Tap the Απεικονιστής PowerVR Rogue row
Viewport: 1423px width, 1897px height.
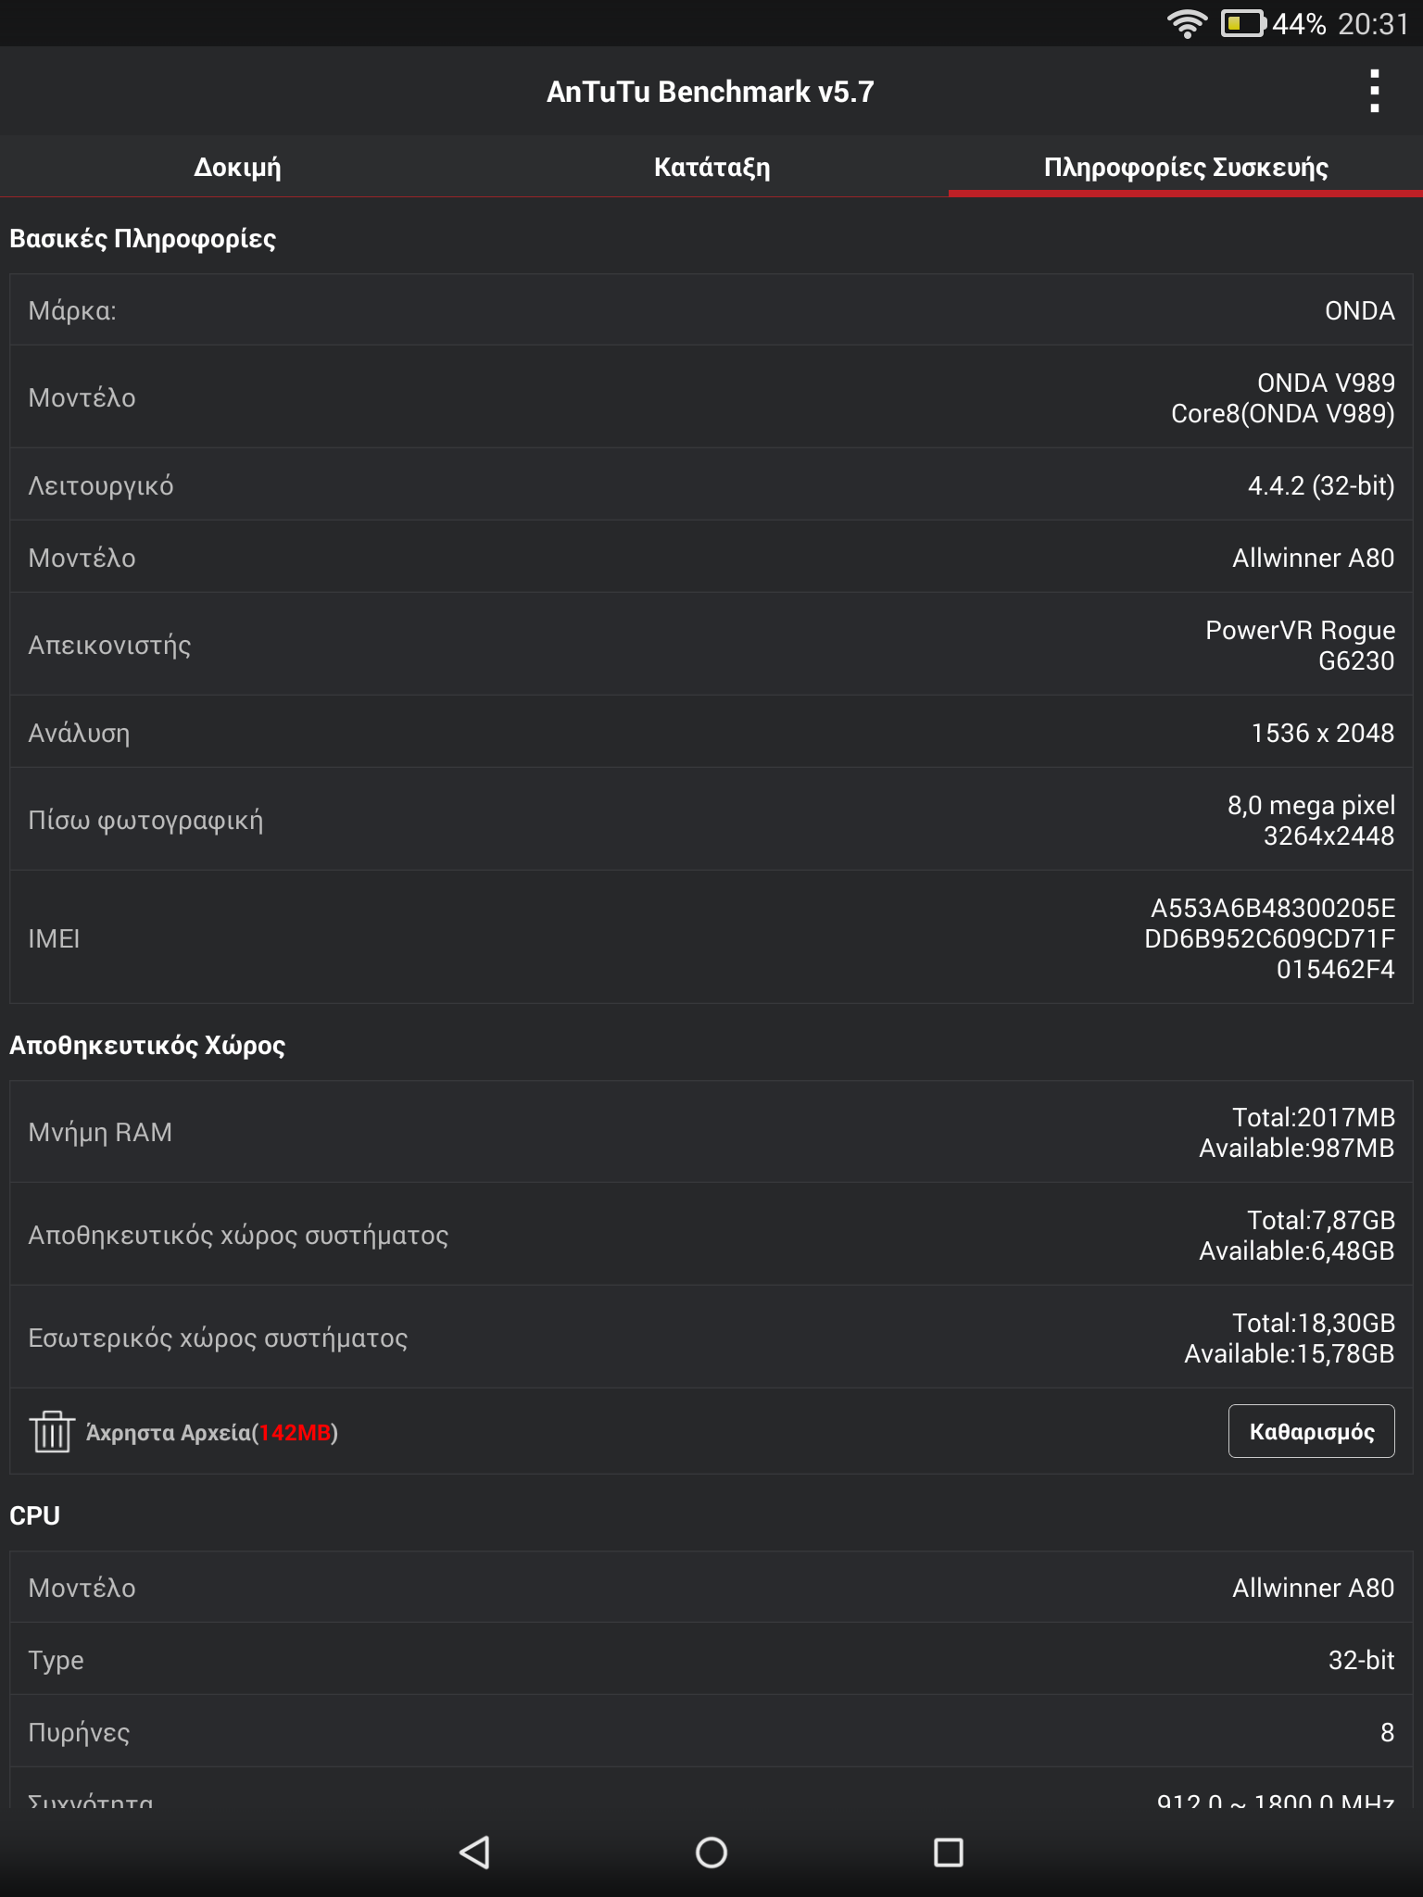(x=711, y=645)
